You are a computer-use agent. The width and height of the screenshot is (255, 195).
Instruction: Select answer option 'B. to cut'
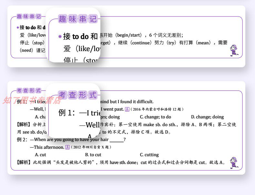93,155
